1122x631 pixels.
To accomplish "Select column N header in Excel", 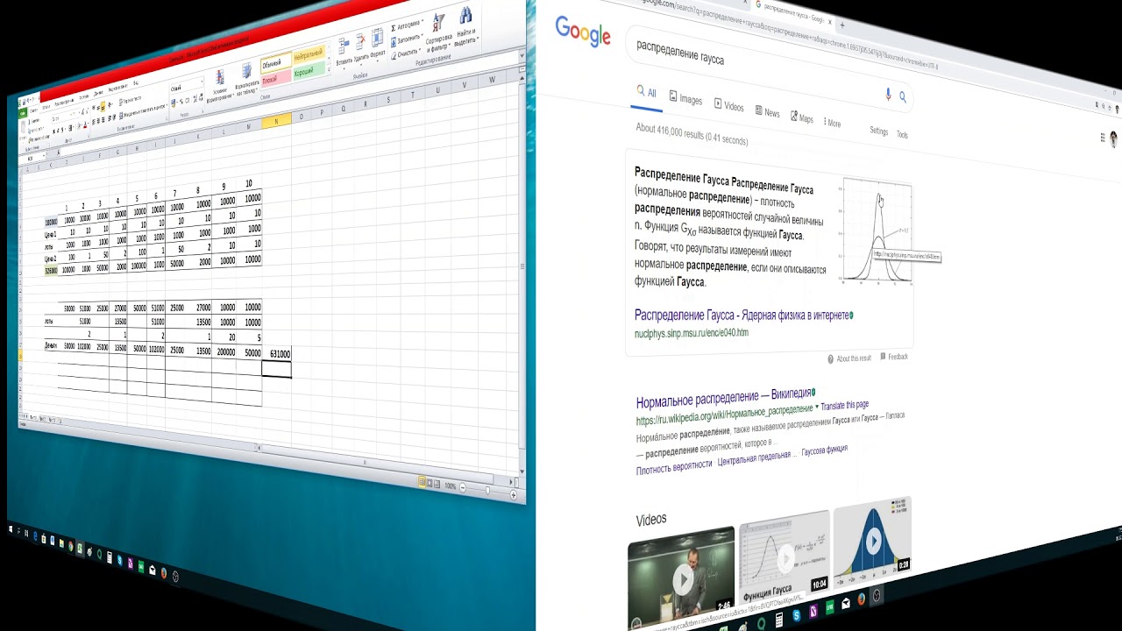I will click(275, 121).
